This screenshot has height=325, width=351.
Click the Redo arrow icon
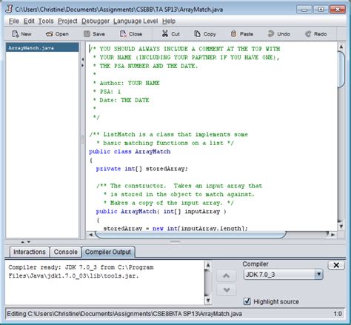(308, 34)
